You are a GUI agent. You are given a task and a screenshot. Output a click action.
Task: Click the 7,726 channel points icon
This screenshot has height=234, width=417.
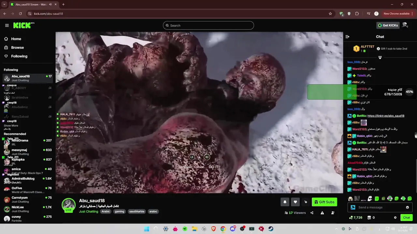pos(351,217)
